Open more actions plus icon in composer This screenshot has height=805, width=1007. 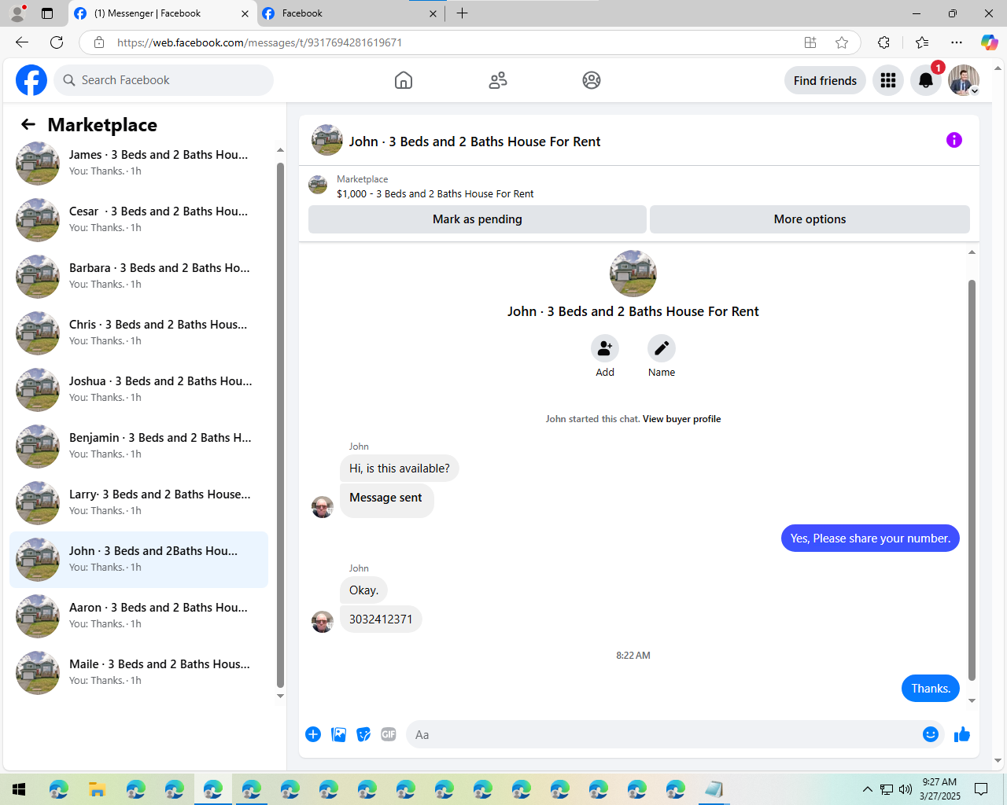[x=313, y=734]
